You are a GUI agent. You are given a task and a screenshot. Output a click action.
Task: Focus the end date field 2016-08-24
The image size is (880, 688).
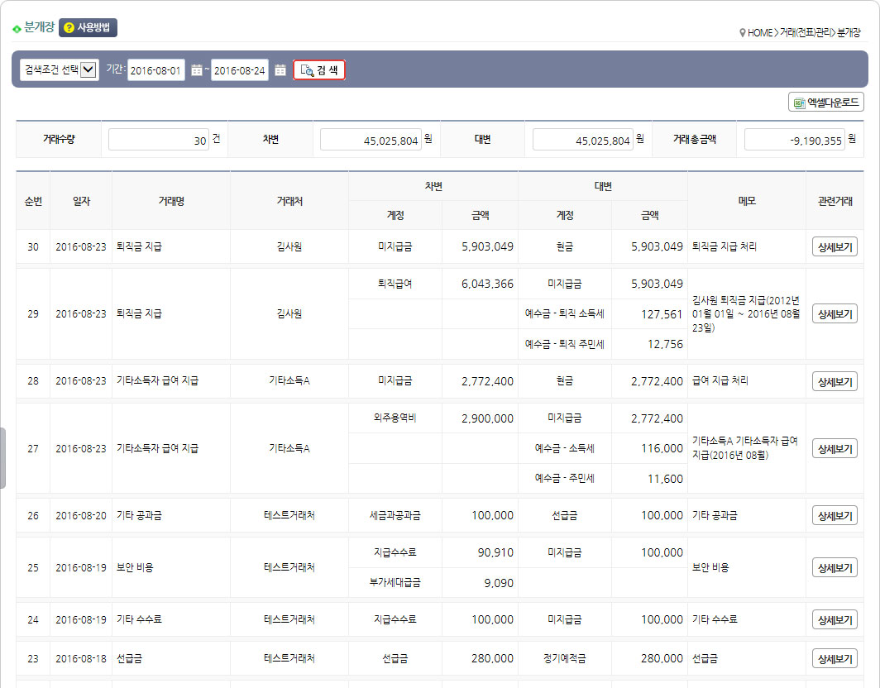pyautogui.click(x=240, y=70)
